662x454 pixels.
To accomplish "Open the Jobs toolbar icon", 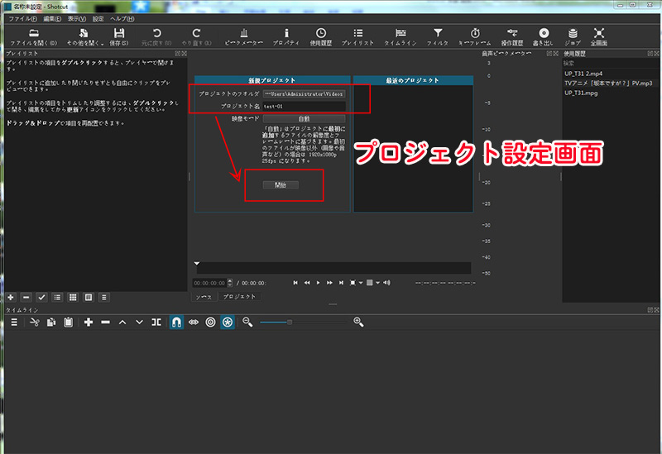I will coord(573,37).
